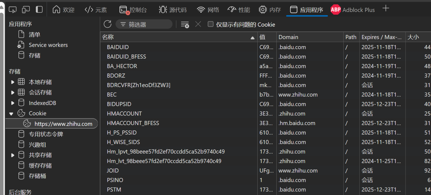This screenshot has height=195, width=431.
Task: Click the sort arrow in 名称 header
Action: 253,38
